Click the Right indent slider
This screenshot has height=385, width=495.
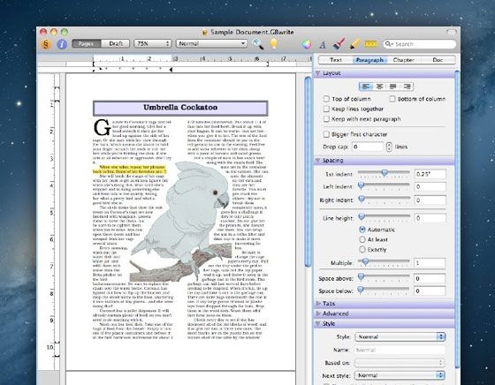click(384, 199)
